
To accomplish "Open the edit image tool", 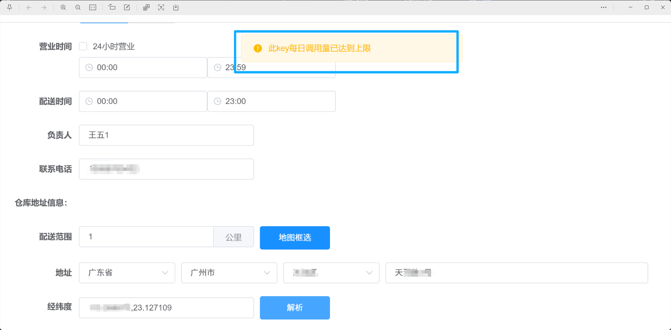I will click(127, 7).
